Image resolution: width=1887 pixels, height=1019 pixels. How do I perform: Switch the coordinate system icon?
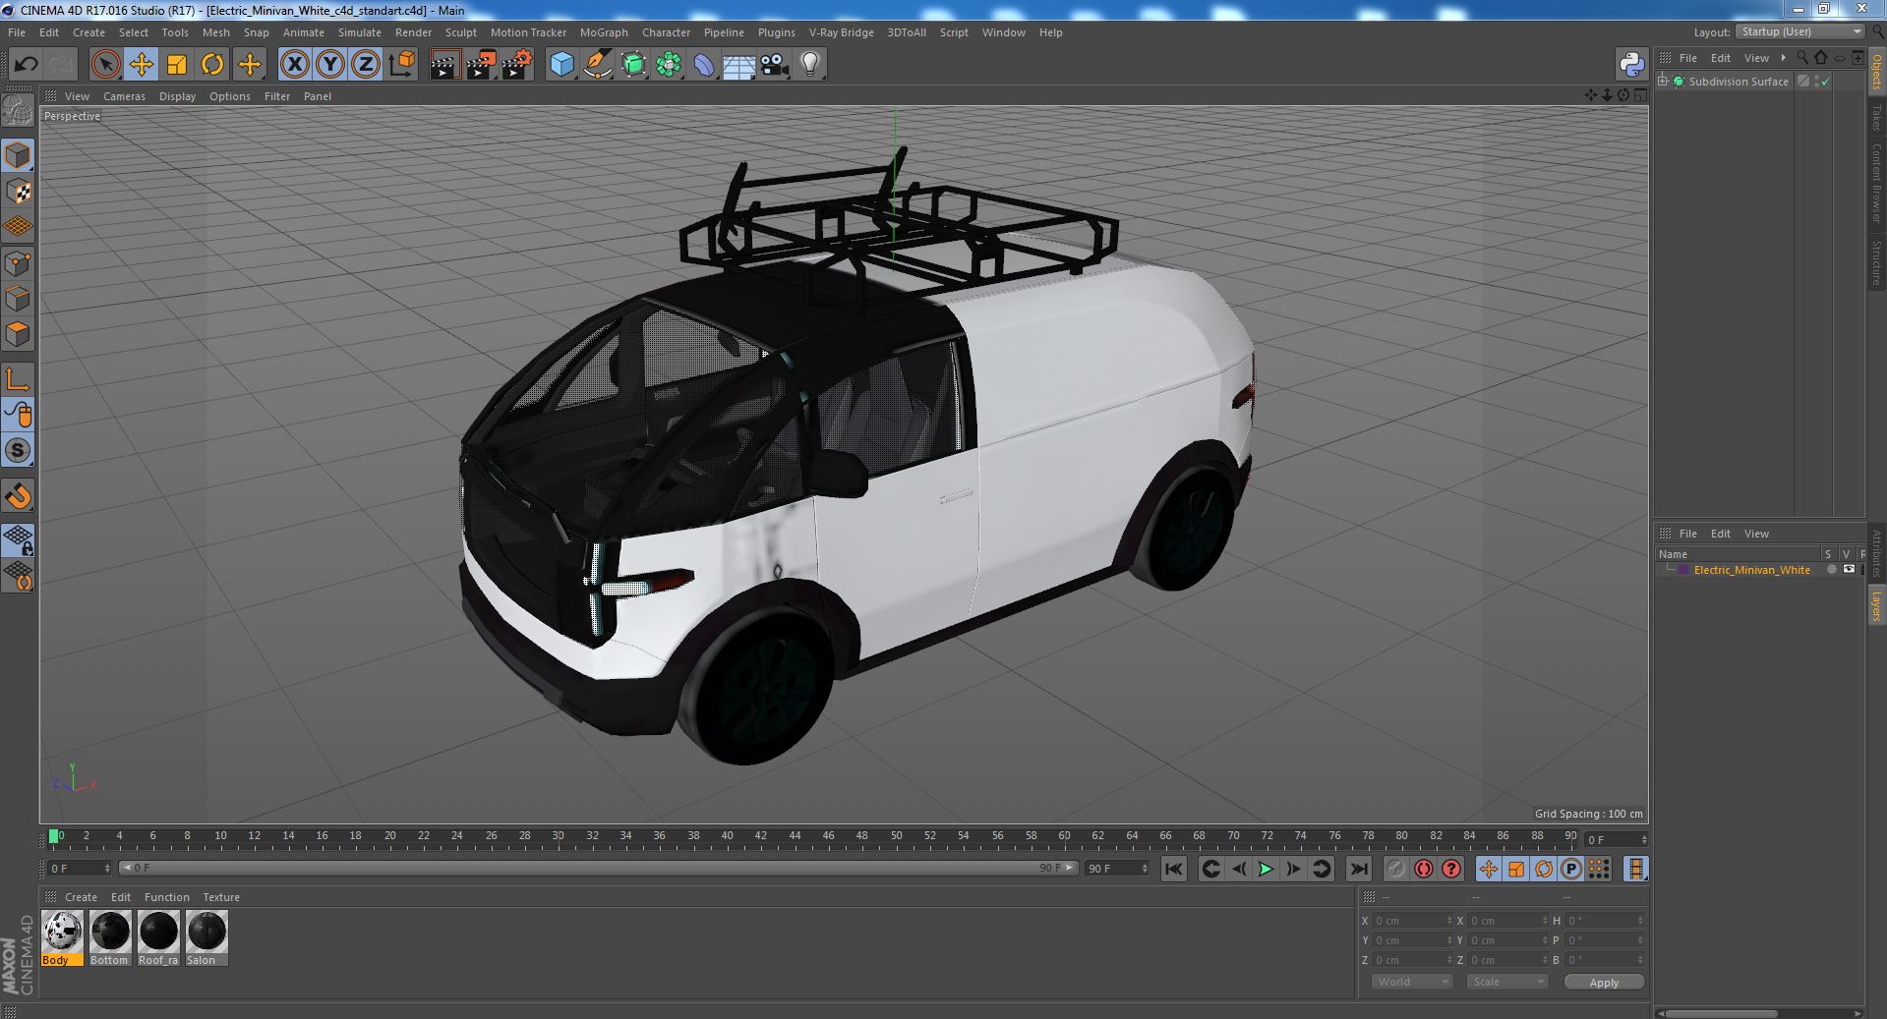[401, 65]
